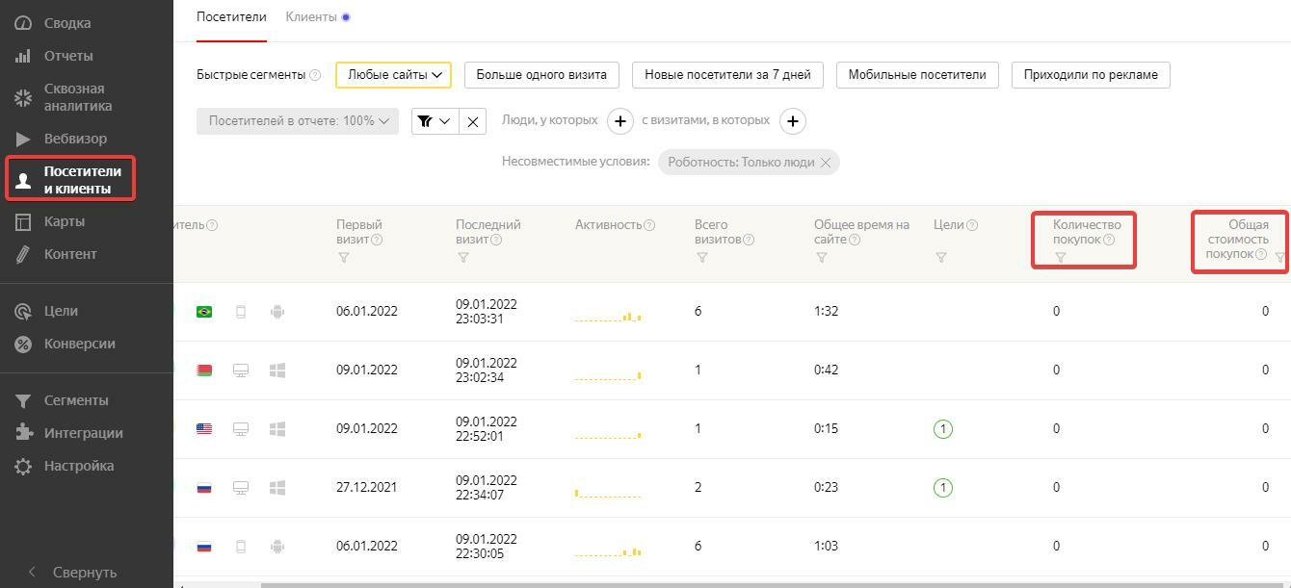Click the filter icon under Всего визитов

[702, 258]
